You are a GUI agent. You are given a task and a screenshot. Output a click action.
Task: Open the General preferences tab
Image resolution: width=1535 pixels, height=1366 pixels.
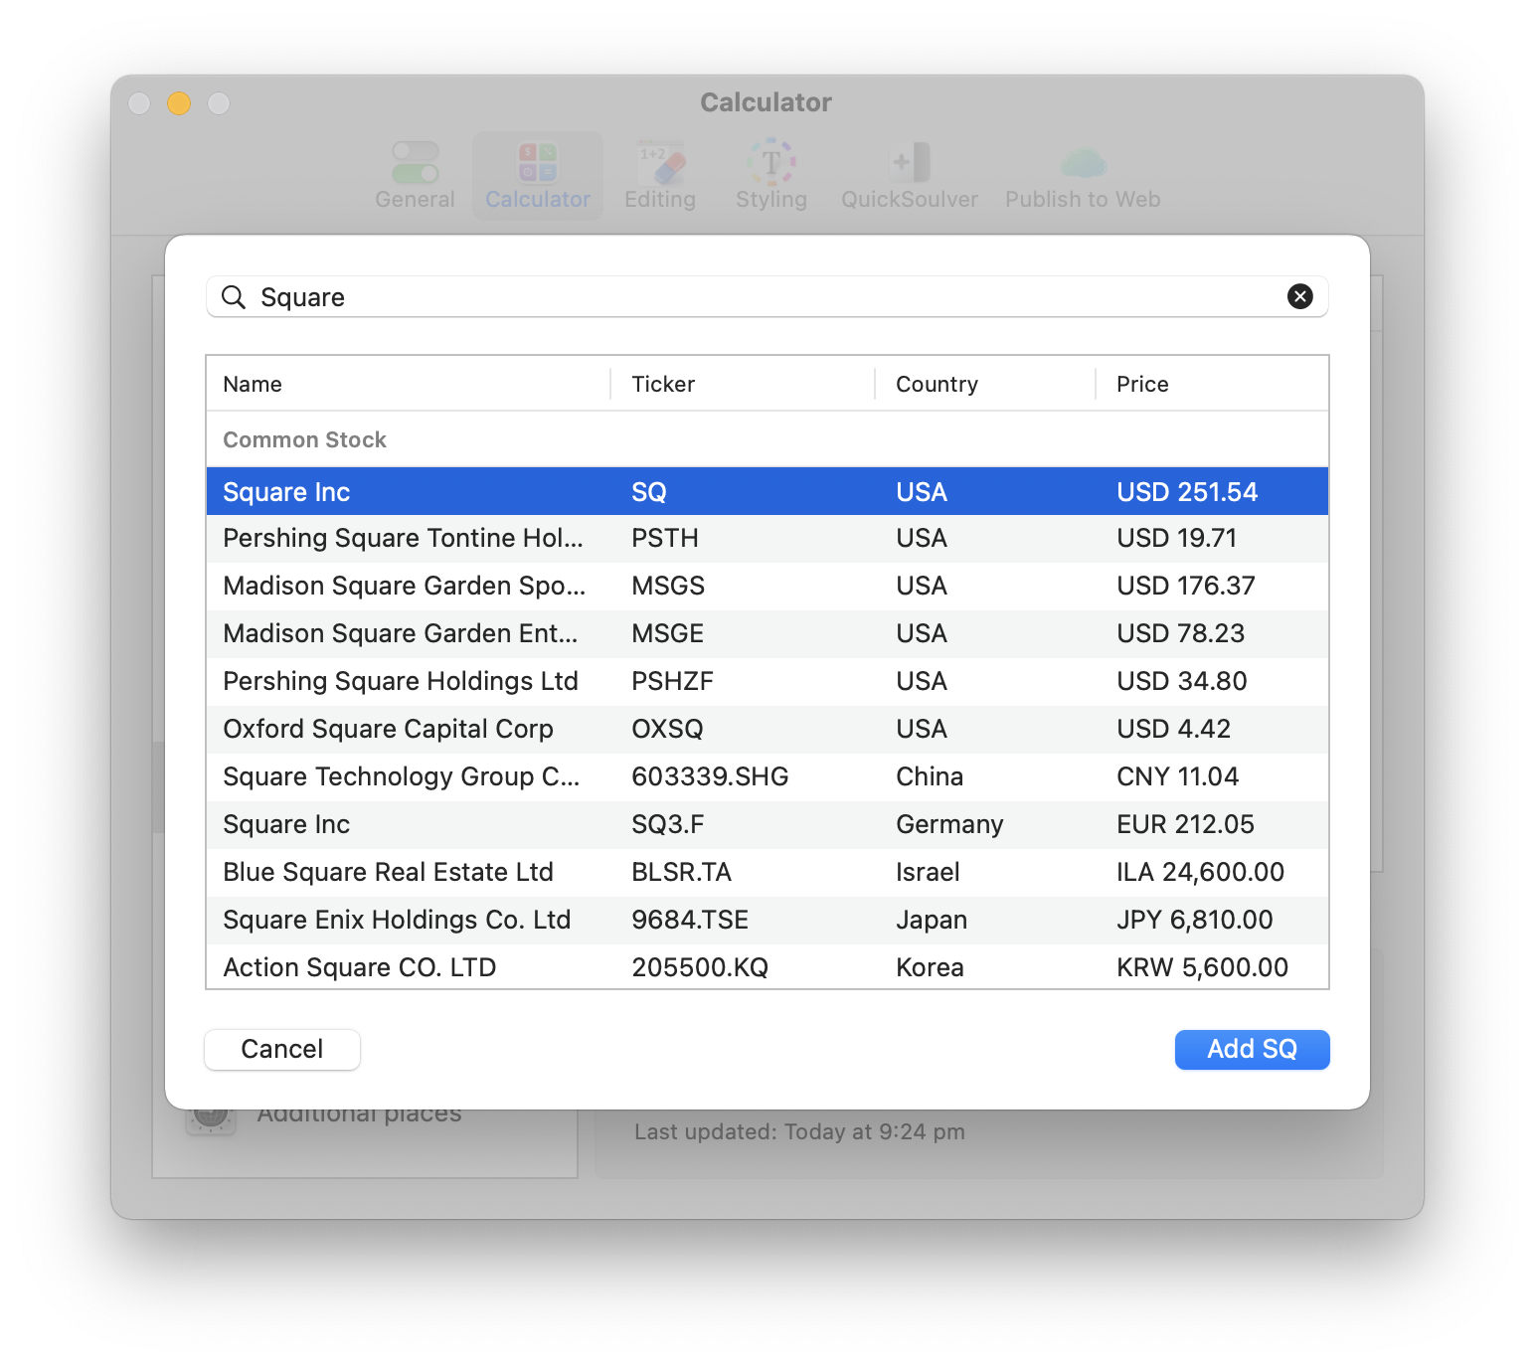(x=415, y=175)
